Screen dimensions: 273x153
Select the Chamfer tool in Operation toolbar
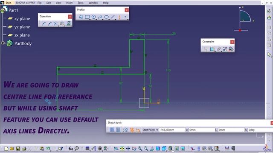pos(50,24)
